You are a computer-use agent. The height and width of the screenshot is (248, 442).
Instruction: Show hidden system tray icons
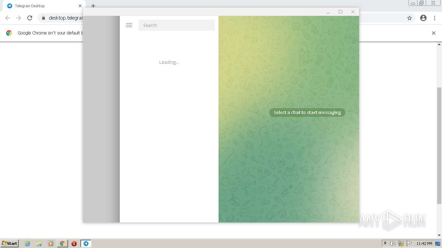click(x=385, y=244)
